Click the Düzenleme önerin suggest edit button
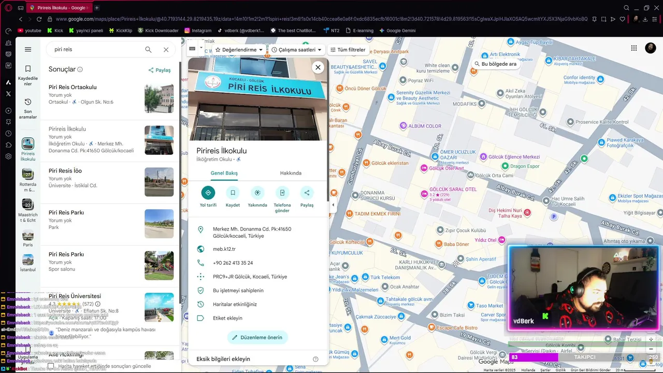This screenshot has height=373, width=663. pos(257,337)
